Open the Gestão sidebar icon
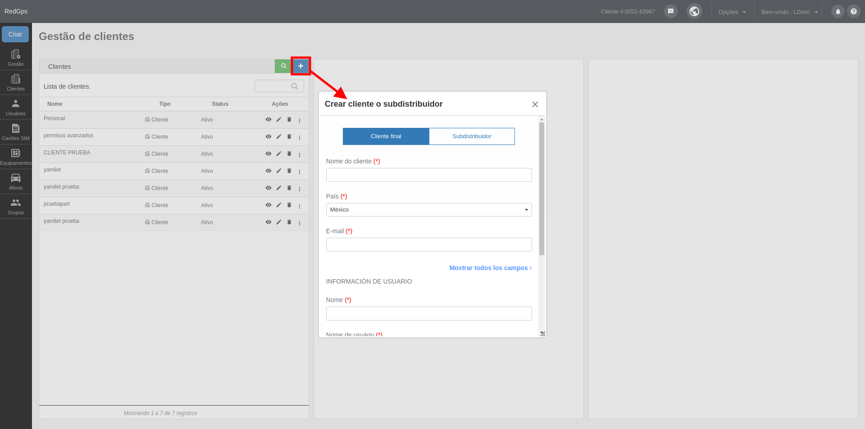 pyautogui.click(x=16, y=58)
